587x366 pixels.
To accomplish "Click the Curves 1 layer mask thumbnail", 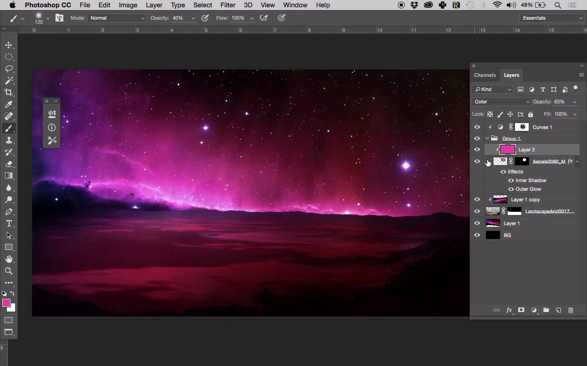I will pyautogui.click(x=522, y=127).
